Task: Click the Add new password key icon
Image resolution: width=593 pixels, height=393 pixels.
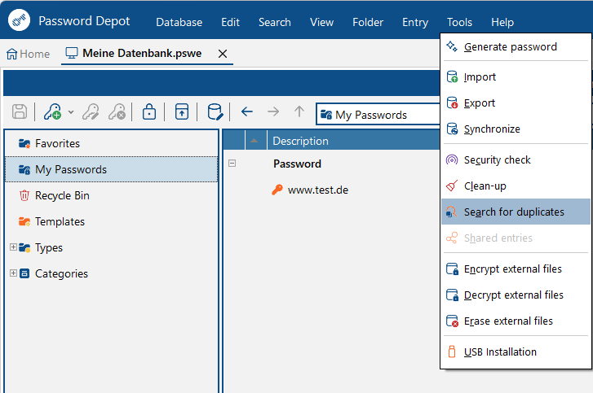Action: (52, 111)
